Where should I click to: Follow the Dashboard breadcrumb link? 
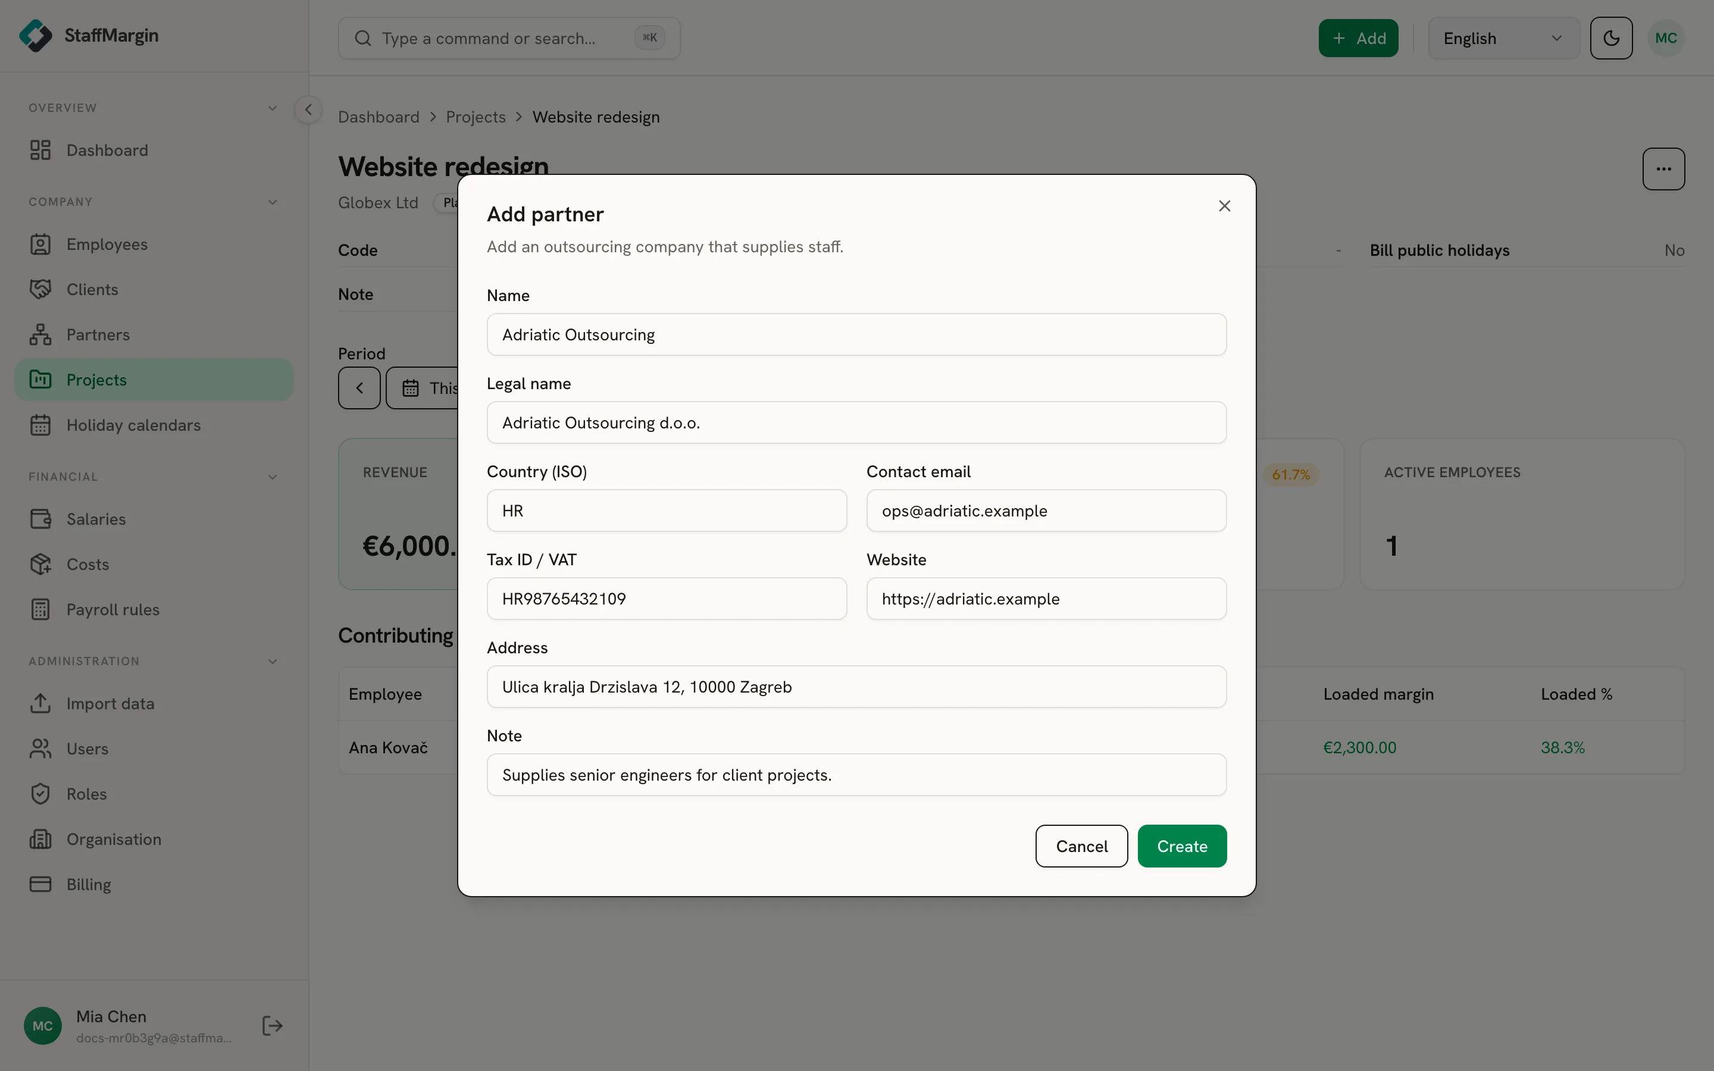[x=379, y=117]
